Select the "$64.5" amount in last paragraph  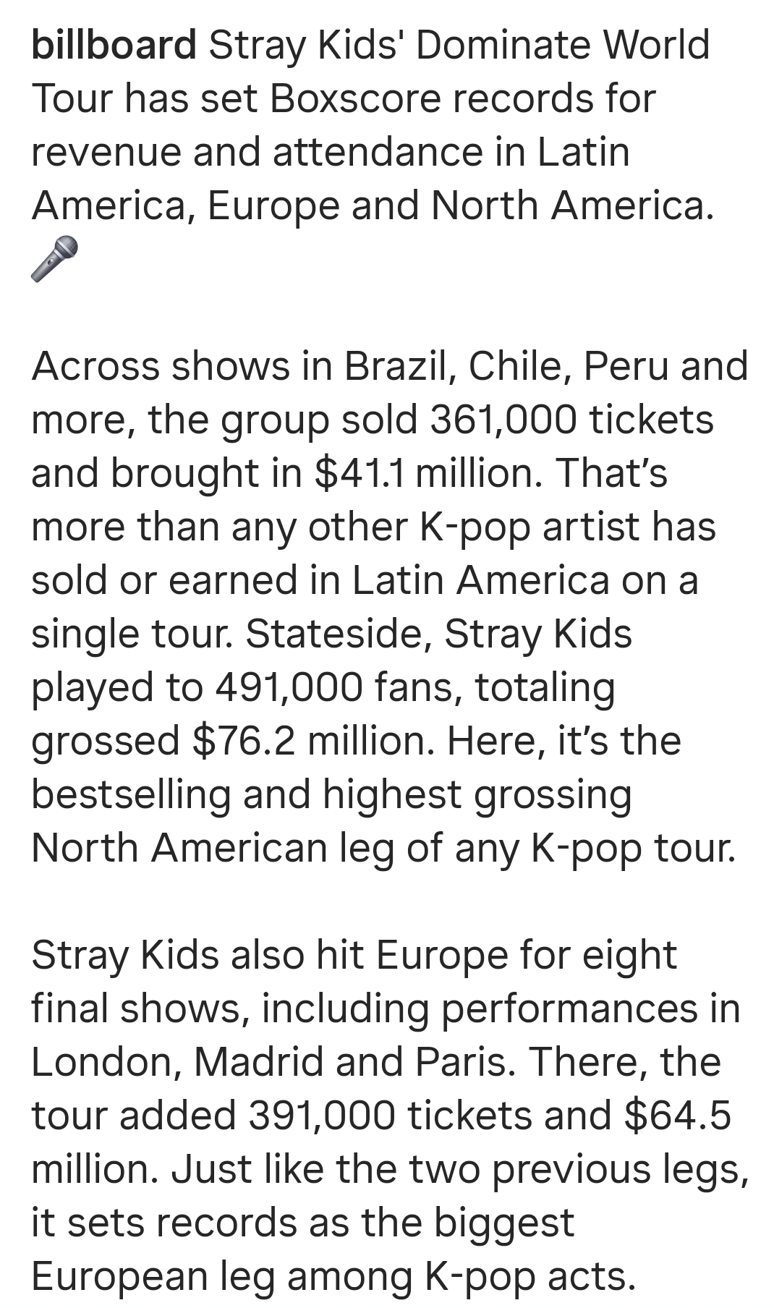click(676, 1116)
